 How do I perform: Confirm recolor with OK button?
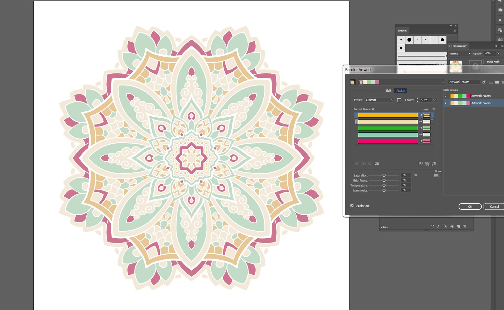point(470,206)
